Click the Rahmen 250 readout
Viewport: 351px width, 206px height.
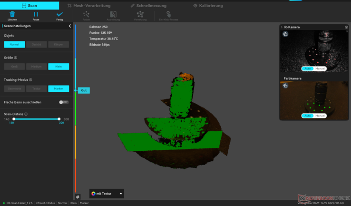(98, 27)
